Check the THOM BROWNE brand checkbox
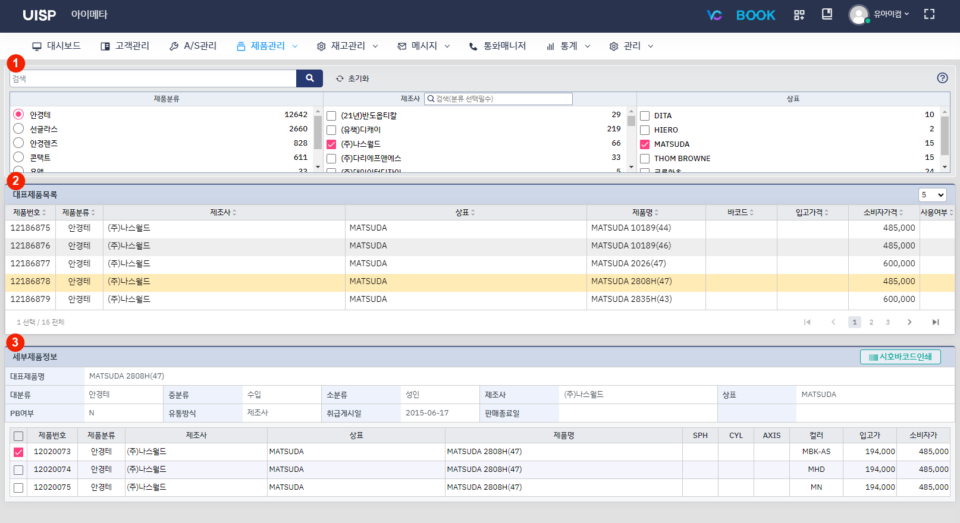The image size is (960, 523). click(x=645, y=159)
